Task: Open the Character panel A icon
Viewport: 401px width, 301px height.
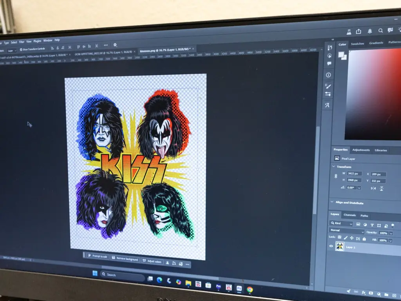Action: (327, 105)
